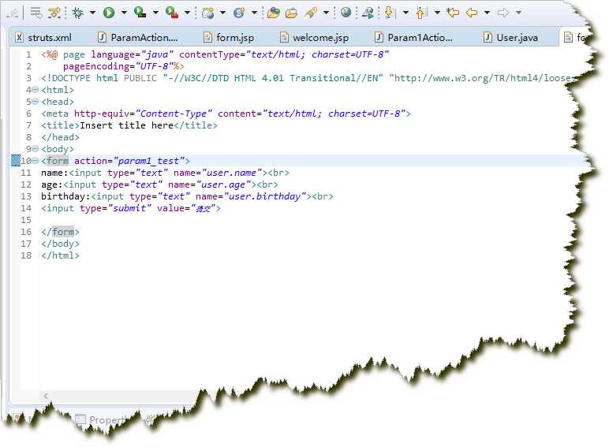Screen dimensions: 609x447
Task: Click the blue marker beside line 10
Action: click(x=16, y=161)
